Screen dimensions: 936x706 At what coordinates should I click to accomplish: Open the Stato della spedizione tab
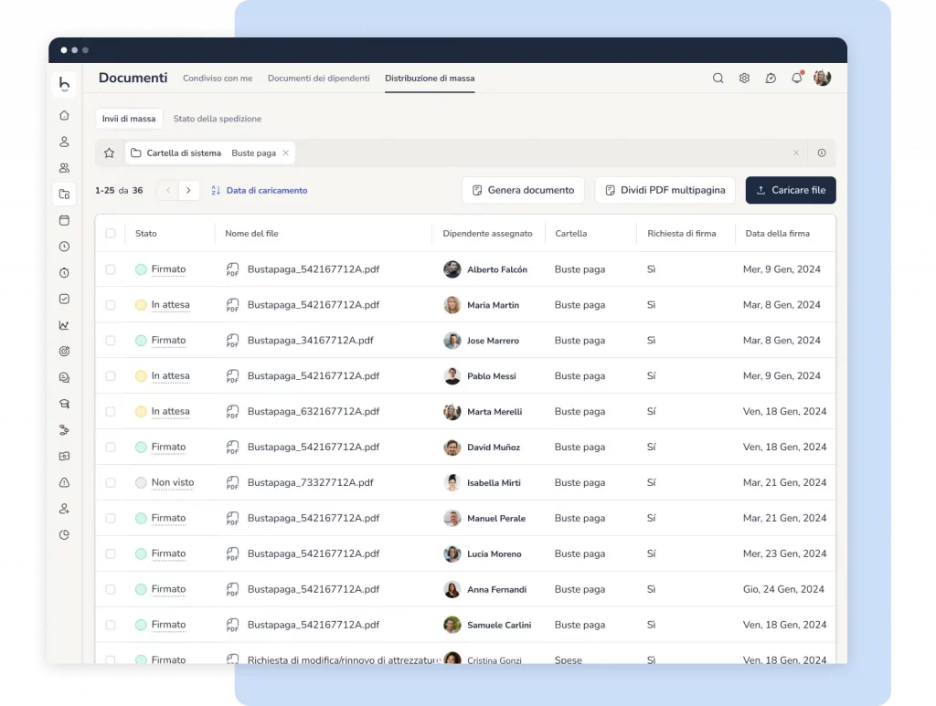(x=218, y=119)
